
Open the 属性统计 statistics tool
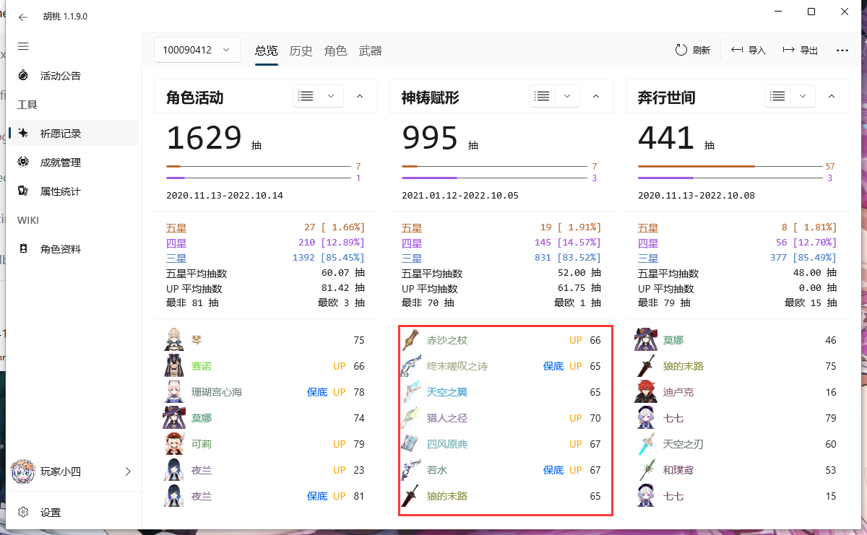tap(56, 191)
